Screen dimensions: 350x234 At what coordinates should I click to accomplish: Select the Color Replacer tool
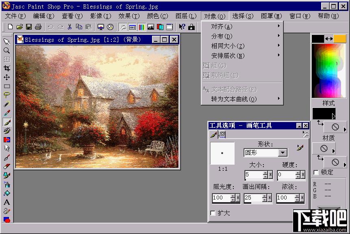7,140
